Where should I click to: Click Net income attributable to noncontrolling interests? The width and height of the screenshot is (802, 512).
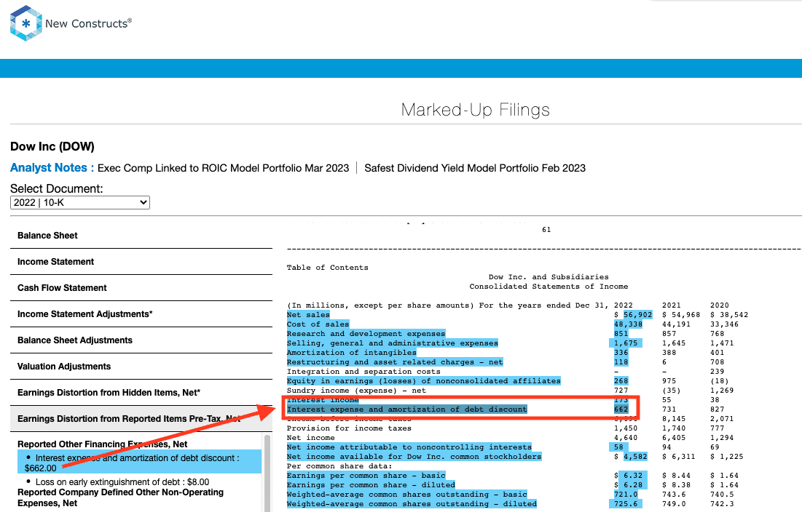coord(409,447)
